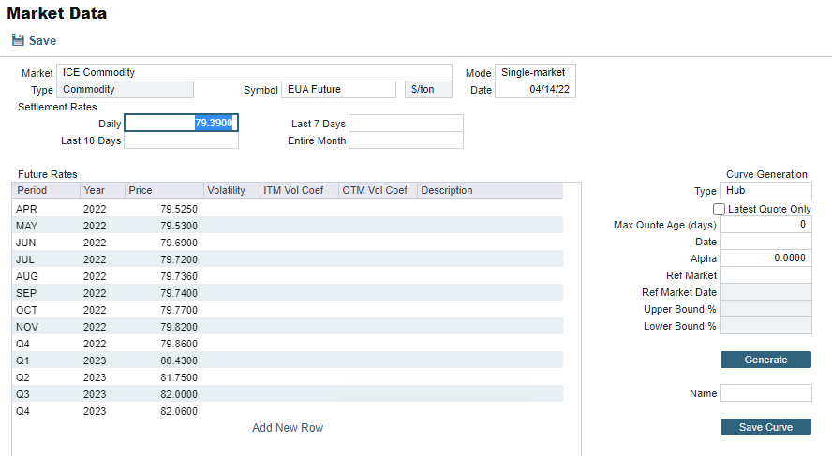
Task: Click the Last 7 Days input field
Action: pyautogui.click(x=406, y=124)
